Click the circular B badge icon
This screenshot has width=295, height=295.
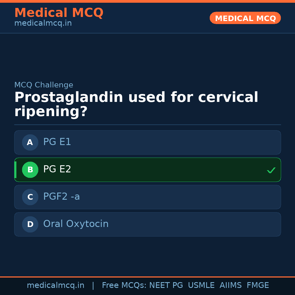click(x=30, y=170)
